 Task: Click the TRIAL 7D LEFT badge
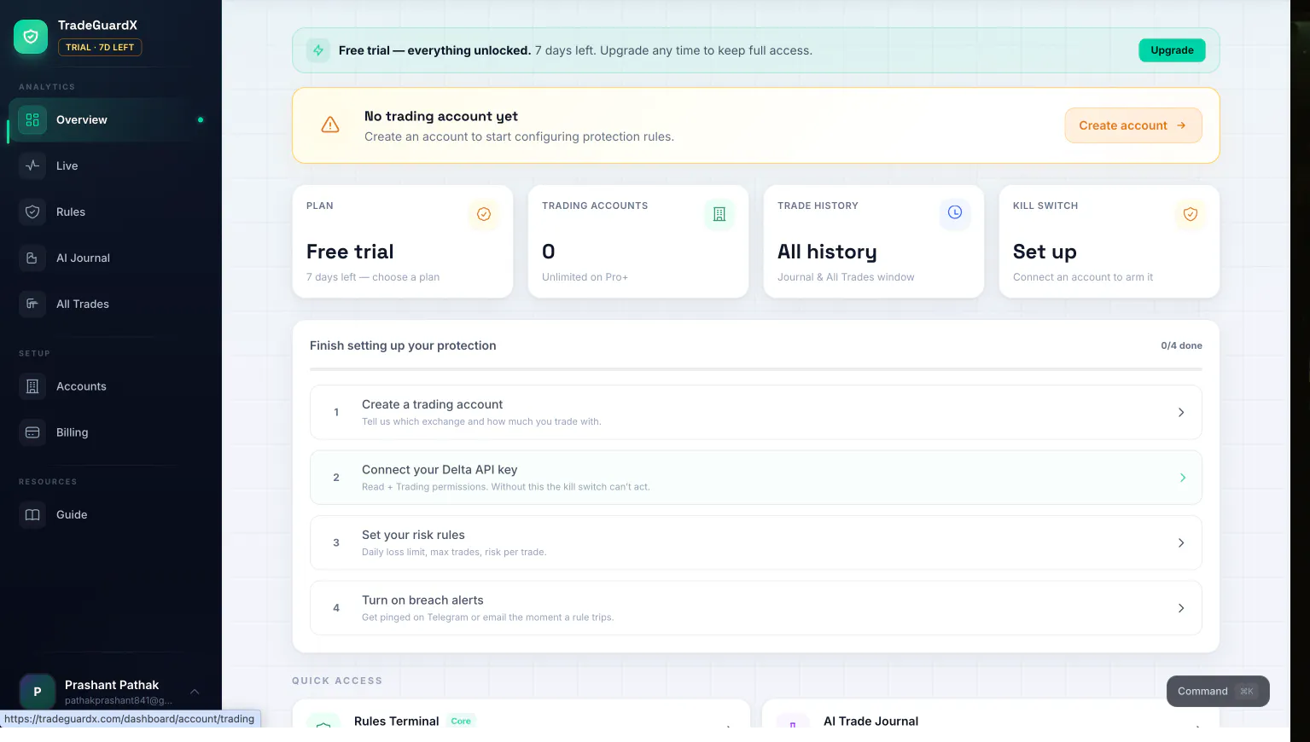pyautogui.click(x=100, y=48)
